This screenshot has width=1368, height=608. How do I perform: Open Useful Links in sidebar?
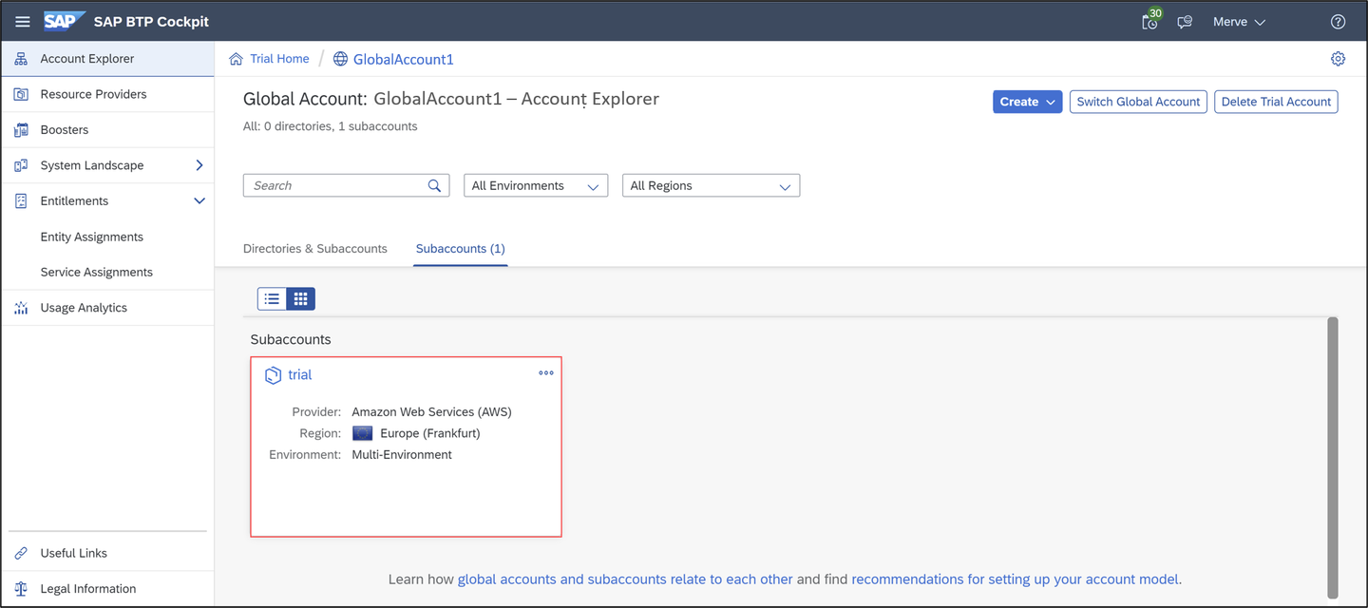tap(107, 553)
